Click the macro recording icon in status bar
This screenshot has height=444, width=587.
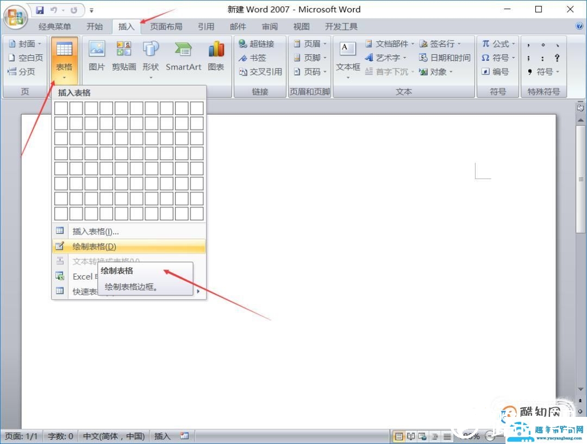click(x=184, y=436)
